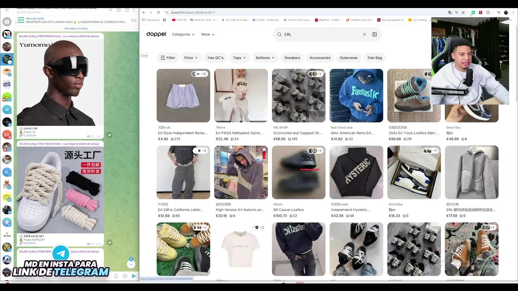Click the small 'Cerrar' label beside Filter
Screen dimensions: 518x291
click(x=144, y=55)
